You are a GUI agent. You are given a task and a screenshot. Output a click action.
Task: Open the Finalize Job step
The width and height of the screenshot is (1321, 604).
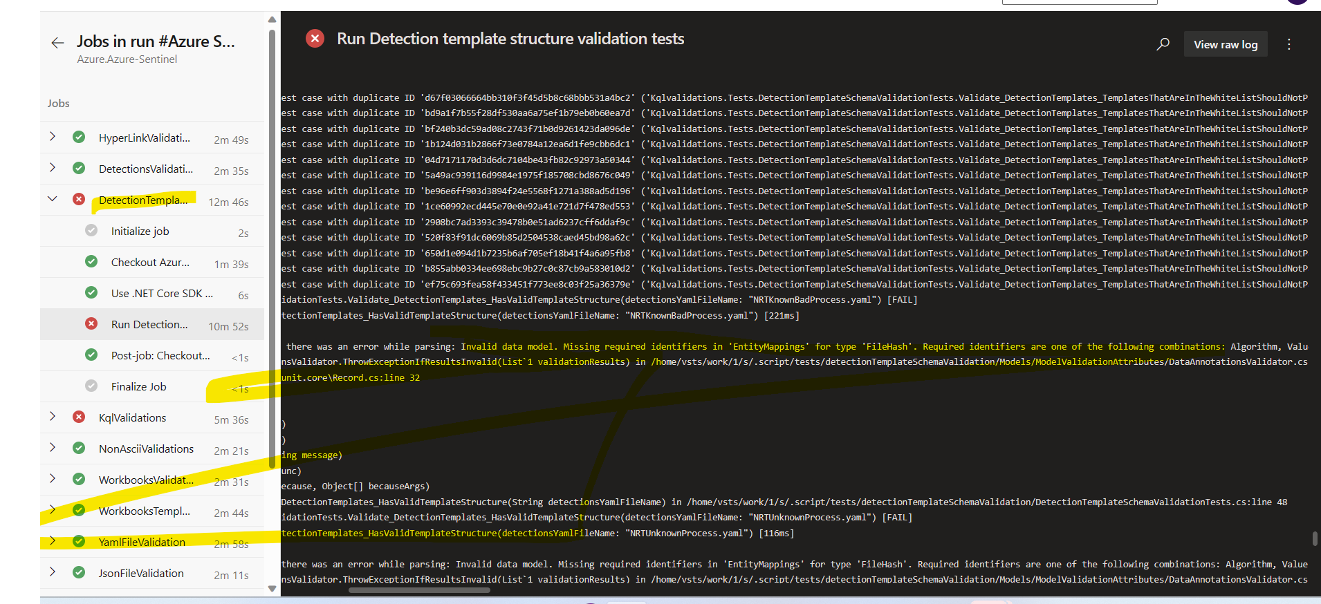152,386
